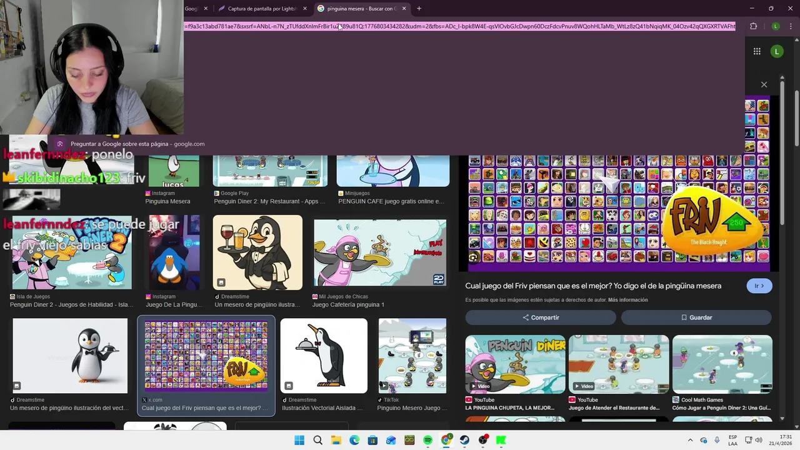Image resolution: width=800 pixels, height=450 pixels.
Task: Select Preguntar a Google sobre esta página suggestion
Action: pyautogui.click(x=137, y=144)
